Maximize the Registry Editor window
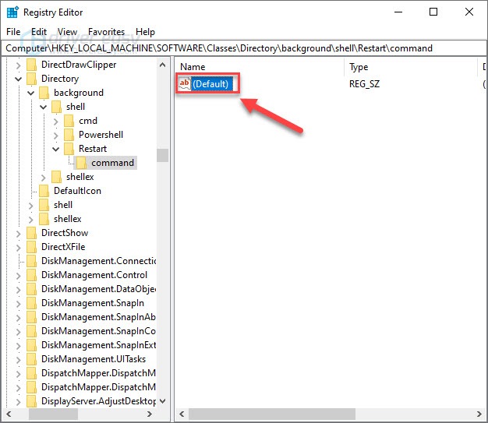The width and height of the screenshot is (488, 423). pos(433,12)
